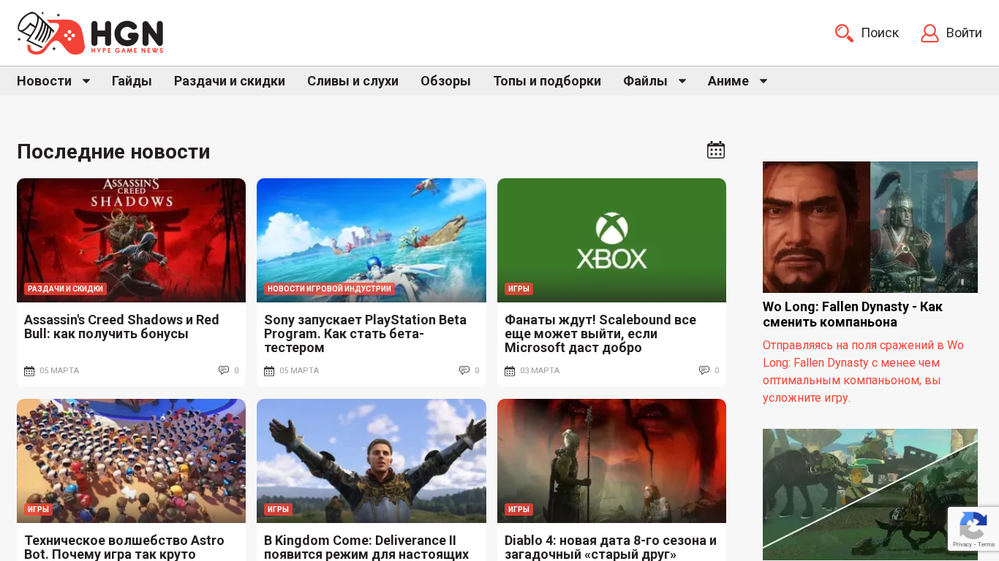Image resolution: width=999 pixels, height=561 pixels.
Task: Click the Новости игровой индустрии category tag
Action: pyautogui.click(x=329, y=289)
